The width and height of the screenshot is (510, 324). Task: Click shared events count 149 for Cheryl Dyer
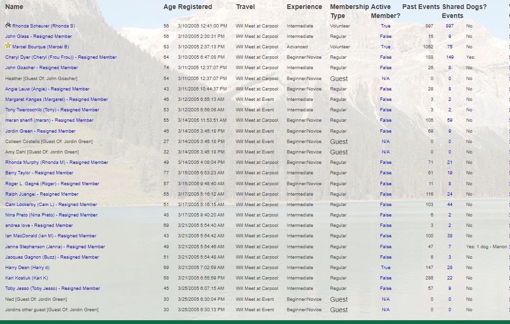[449, 57]
